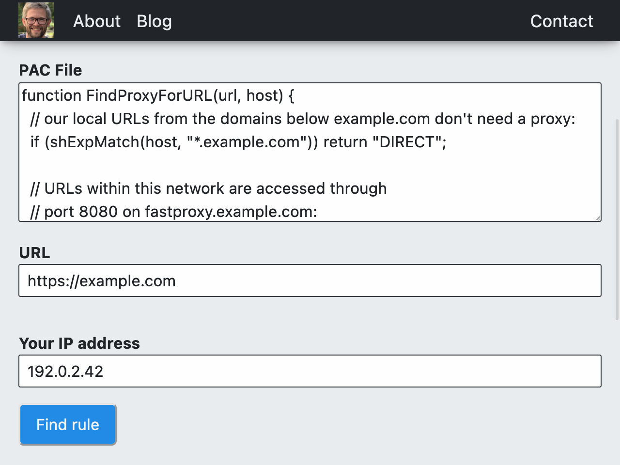
Task: Click the URL input containing https://example.com
Action: [310, 280]
